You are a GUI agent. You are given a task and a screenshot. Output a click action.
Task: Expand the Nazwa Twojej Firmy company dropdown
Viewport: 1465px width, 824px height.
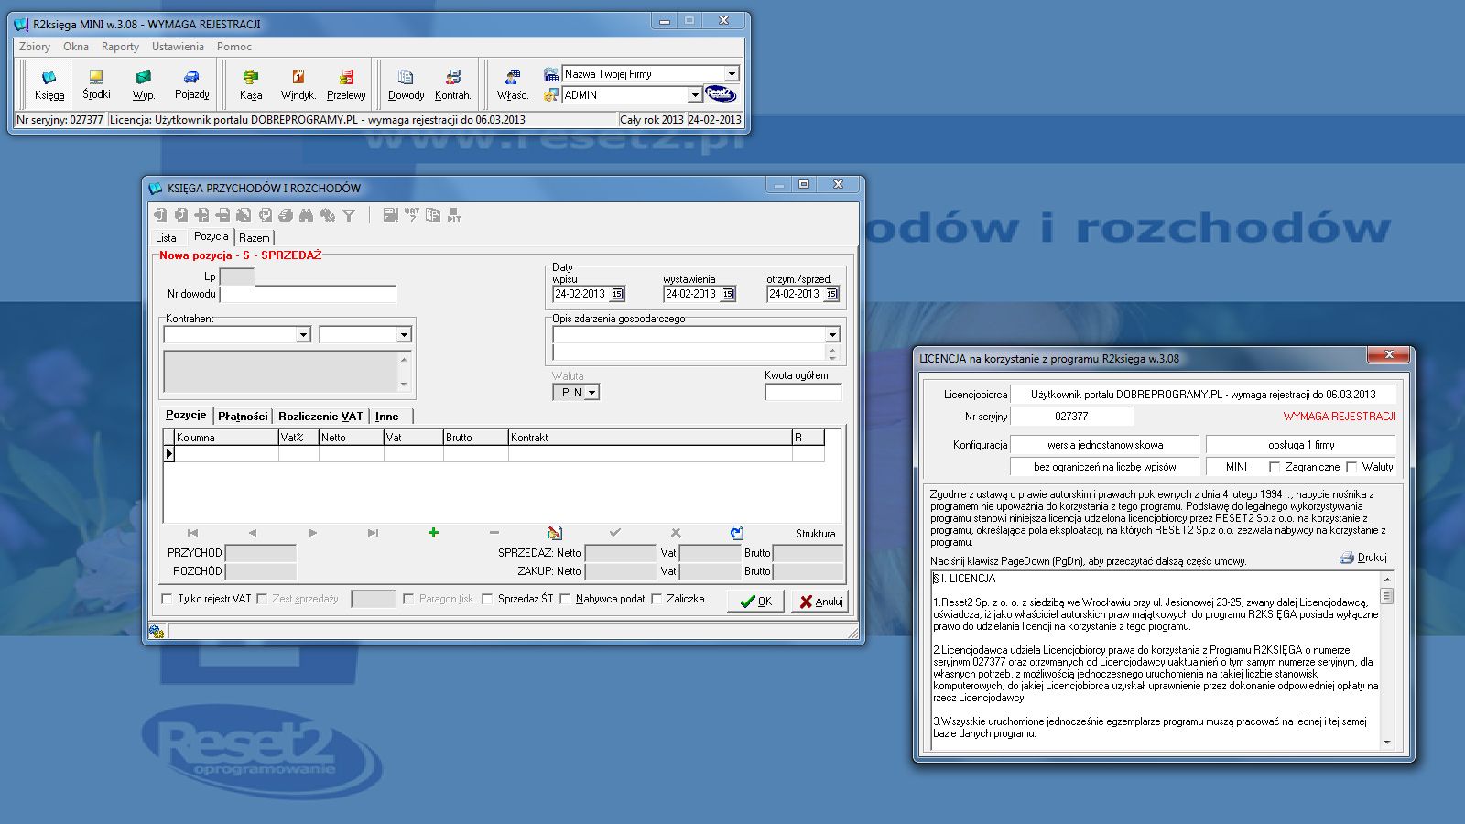[x=732, y=74]
